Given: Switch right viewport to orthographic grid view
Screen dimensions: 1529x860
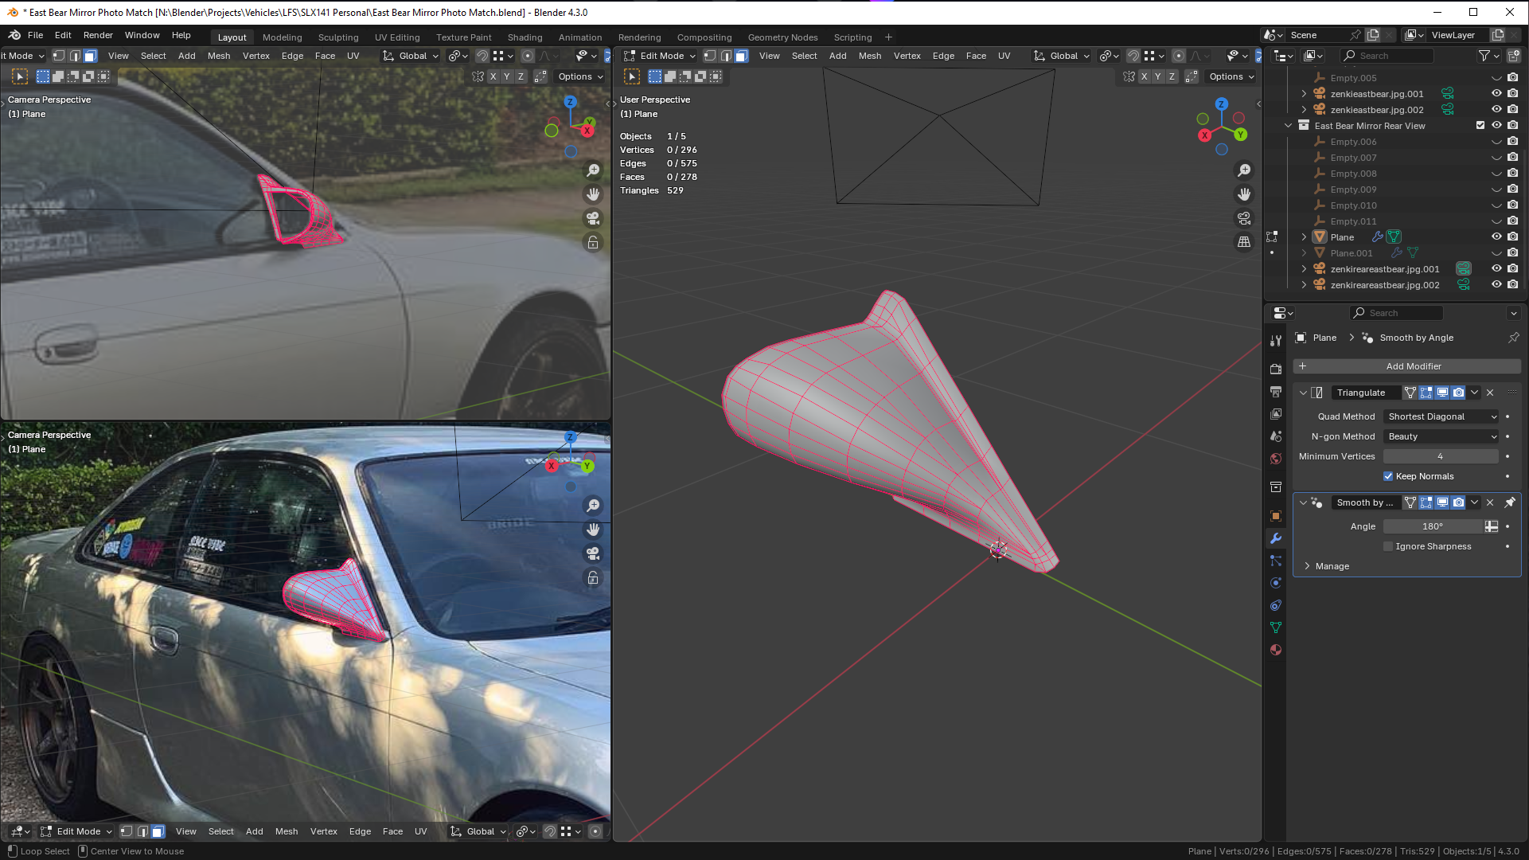Looking at the screenshot, I should click(1244, 242).
